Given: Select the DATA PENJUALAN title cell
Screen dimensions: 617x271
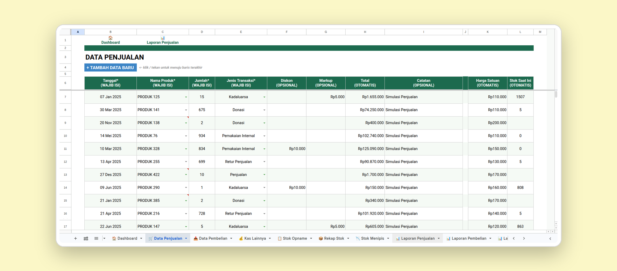Looking at the screenshot, I should coord(115,57).
